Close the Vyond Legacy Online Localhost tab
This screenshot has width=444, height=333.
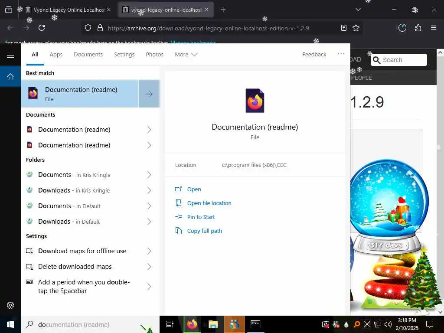[x=109, y=10]
